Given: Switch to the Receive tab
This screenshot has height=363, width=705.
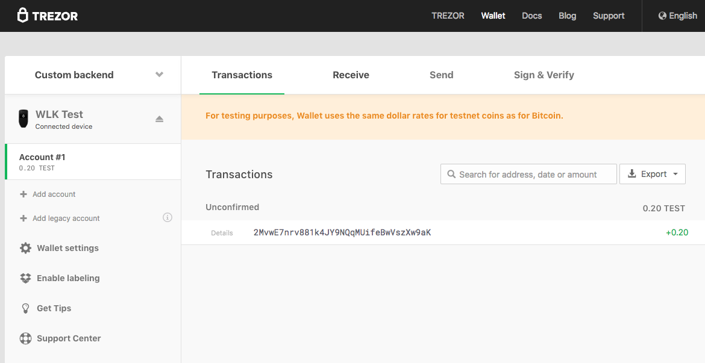Looking at the screenshot, I should click(351, 75).
